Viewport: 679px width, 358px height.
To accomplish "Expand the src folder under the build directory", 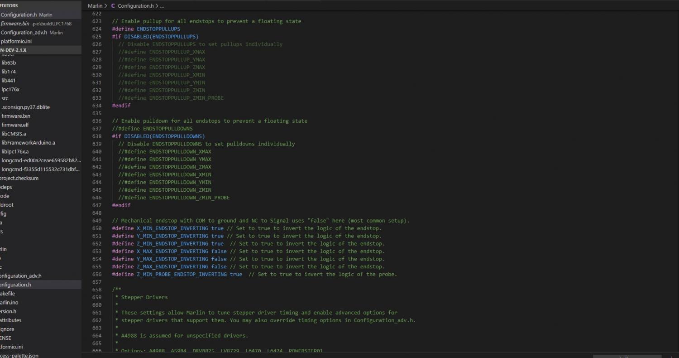I will point(5,98).
